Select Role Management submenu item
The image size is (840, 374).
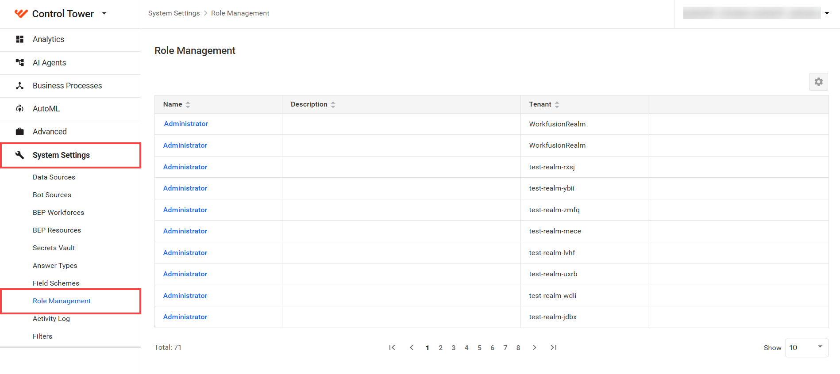(x=62, y=301)
